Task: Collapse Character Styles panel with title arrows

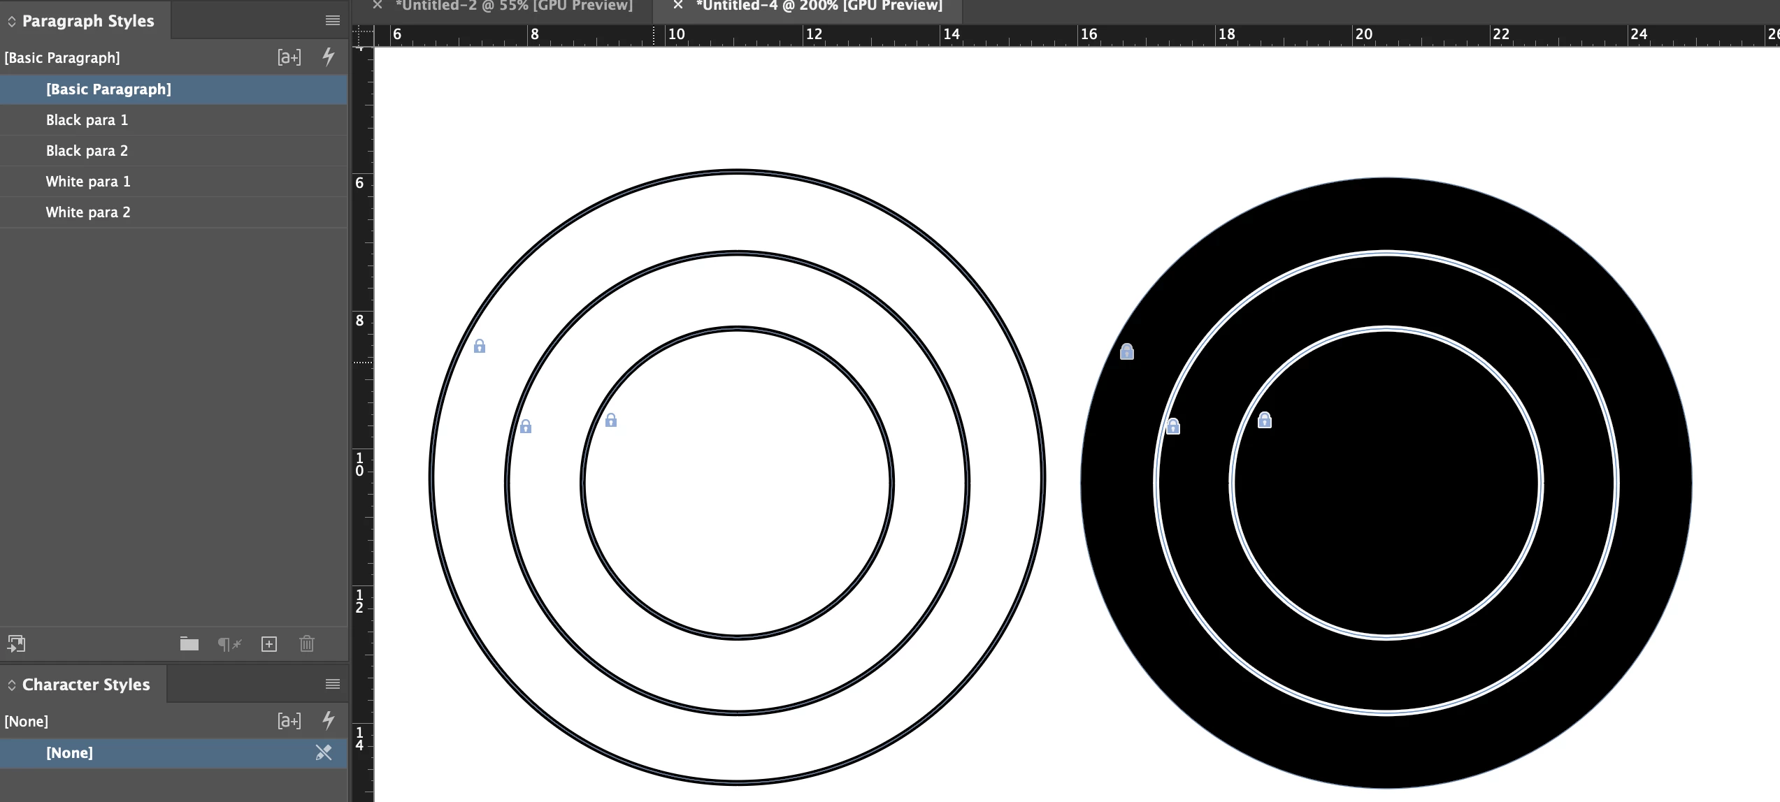Action: tap(12, 685)
